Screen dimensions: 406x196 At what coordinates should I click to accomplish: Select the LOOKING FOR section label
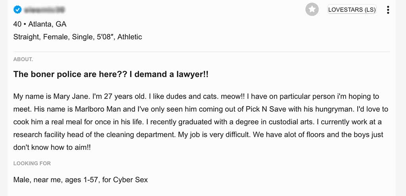[x=32, y=164]
